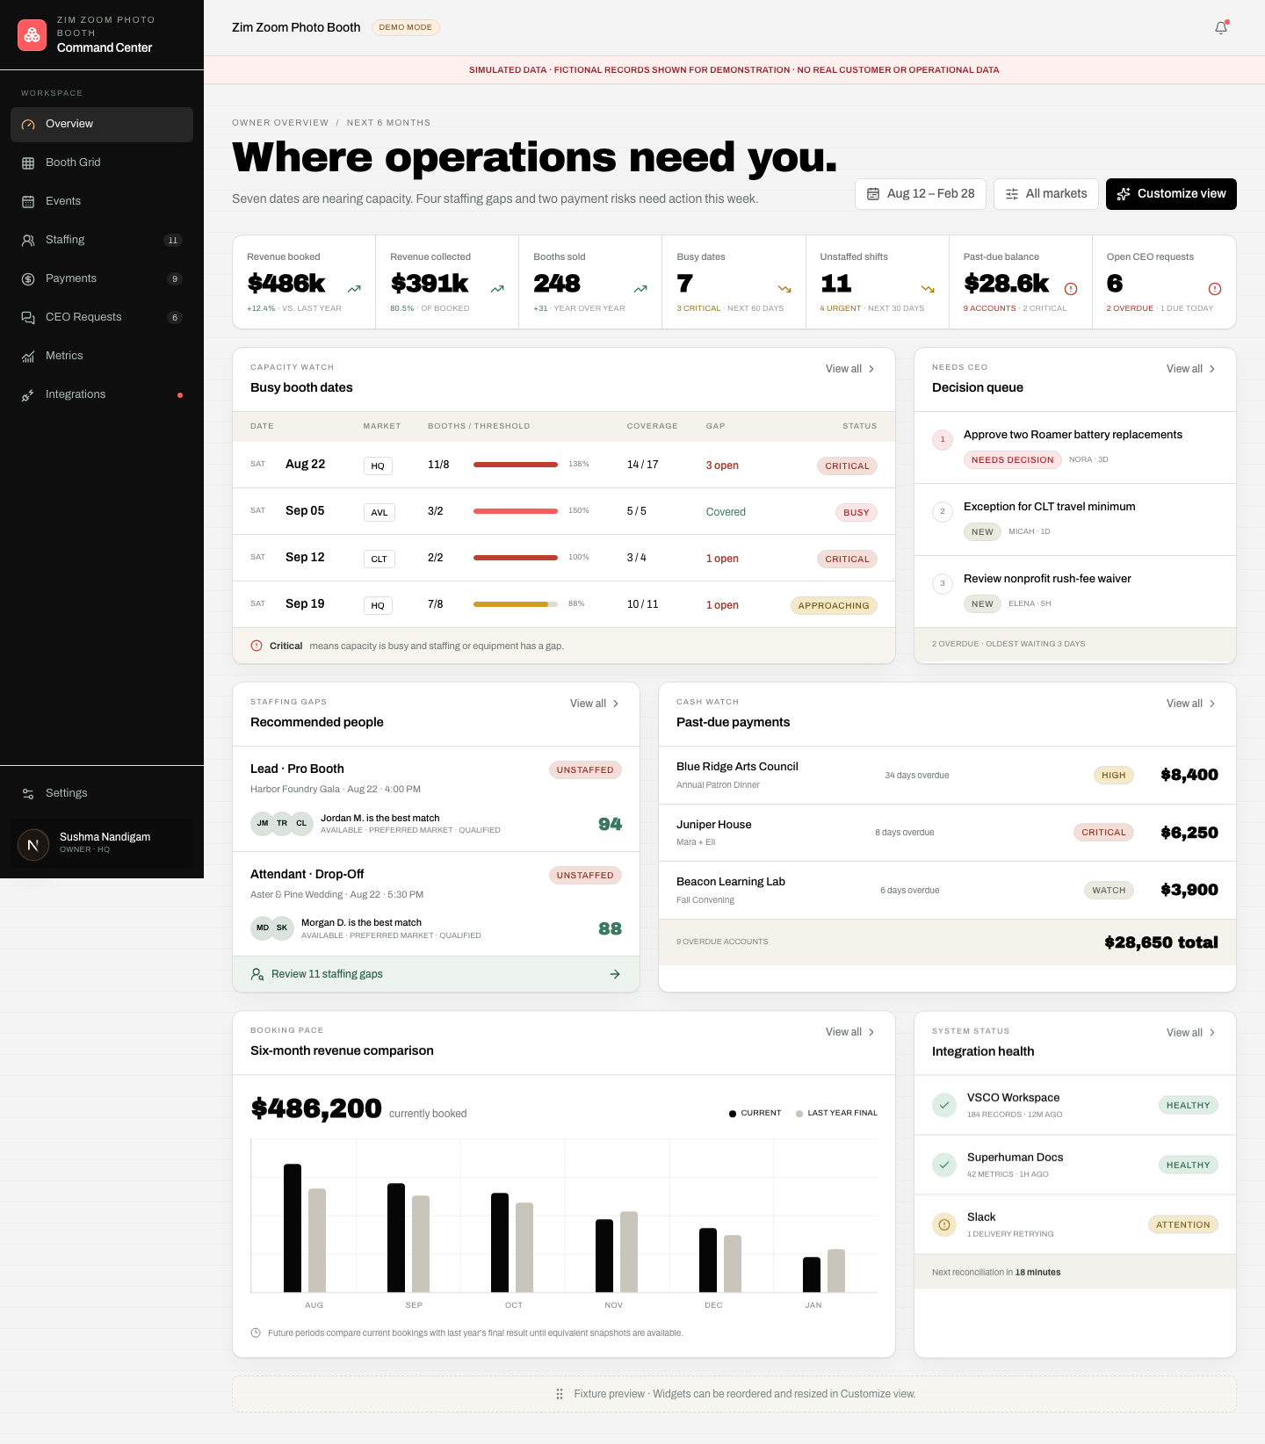Click the green check icon for VSCO Workspace
1265x1444 pixels.
[x=944, y=1105]
